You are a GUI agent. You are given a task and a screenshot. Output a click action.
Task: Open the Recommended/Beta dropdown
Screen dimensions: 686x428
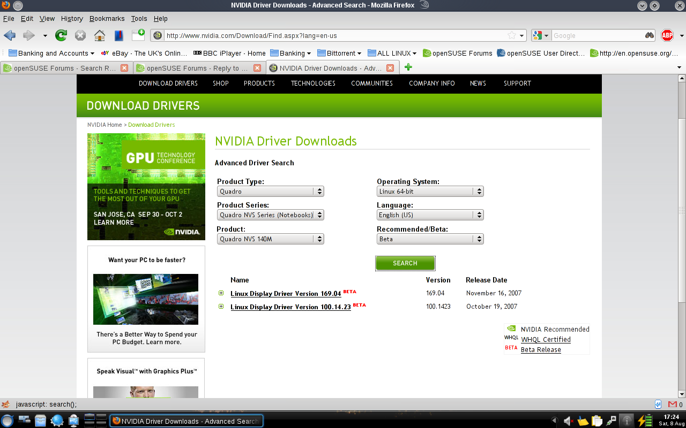(430, 239)
